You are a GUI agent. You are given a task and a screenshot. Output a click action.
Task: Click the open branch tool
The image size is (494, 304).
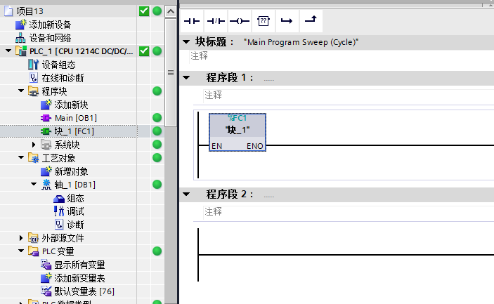click(287, 20)
